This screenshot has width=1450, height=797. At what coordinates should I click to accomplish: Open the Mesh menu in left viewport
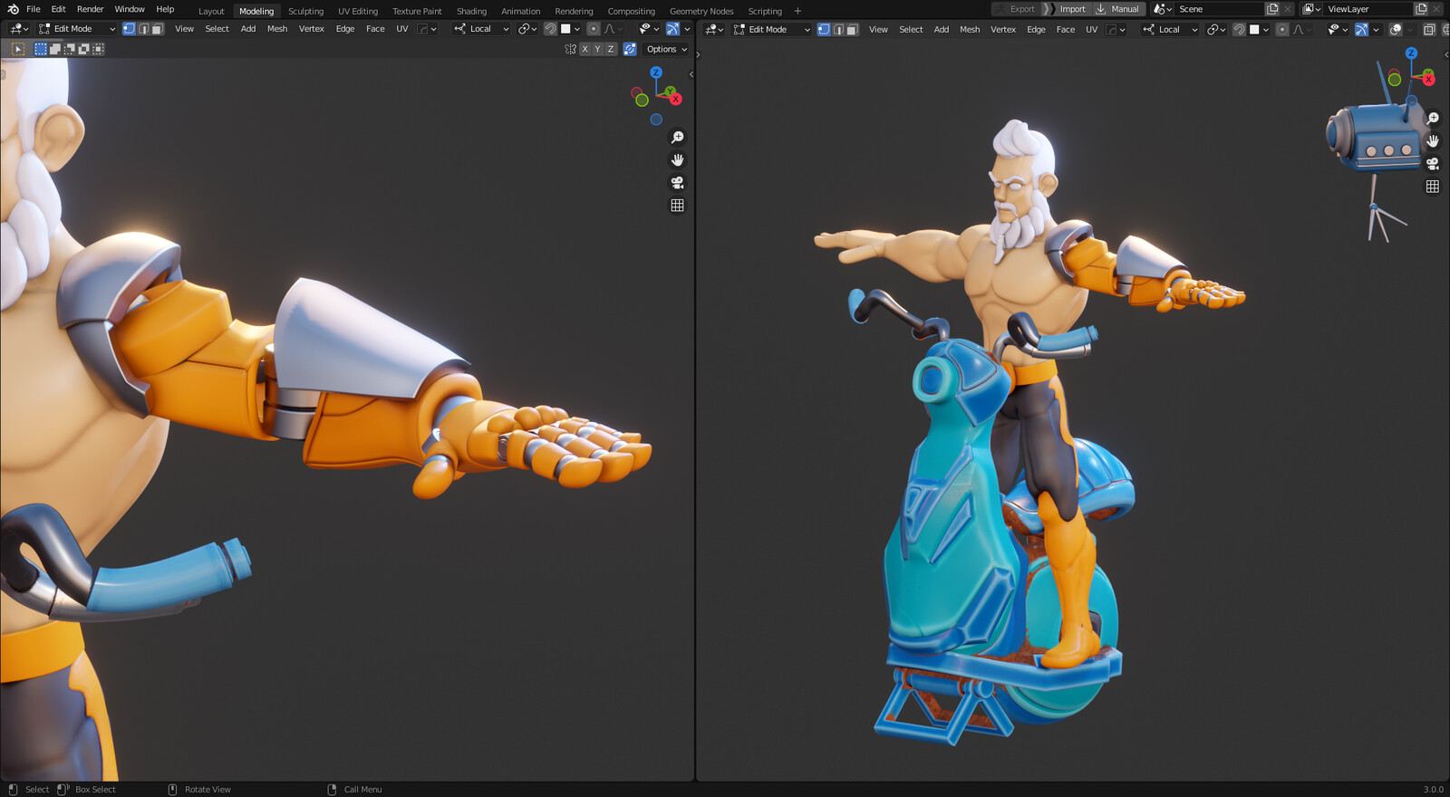tap(277, 29)
